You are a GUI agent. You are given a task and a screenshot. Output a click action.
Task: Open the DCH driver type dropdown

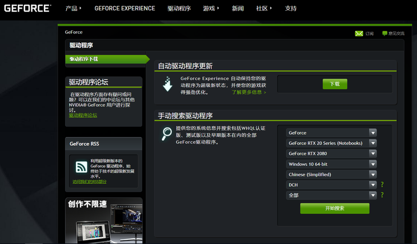click(331, 185)
